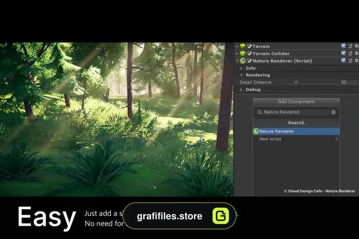Click the green Terrain component icon
This screenshot has width=359, height=239.
tap(243, 46)
